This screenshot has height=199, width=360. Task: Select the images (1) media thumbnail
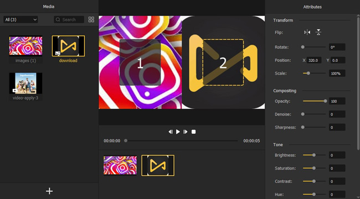[x=25, y=46]
